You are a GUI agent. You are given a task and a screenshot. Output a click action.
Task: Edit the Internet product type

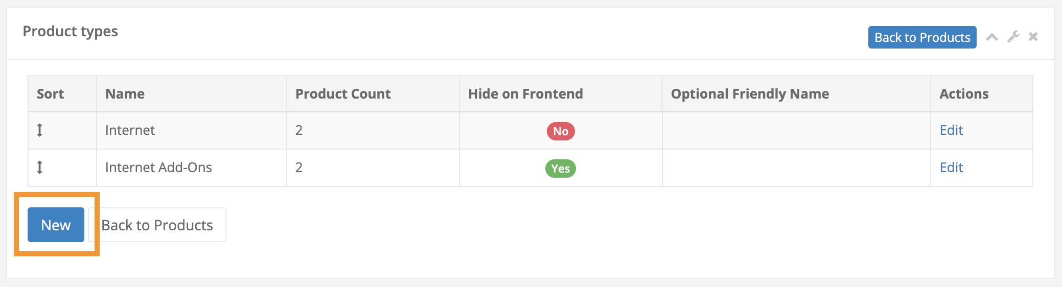pyautogui.click(x=951, y=130)
